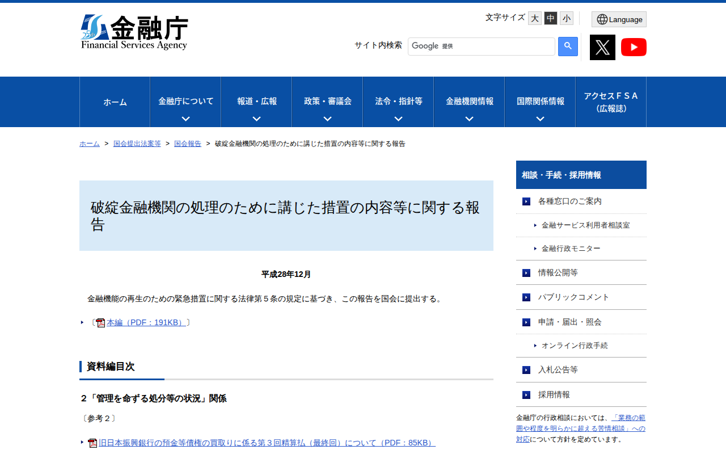Open the X (Twitter) social icon
Viewport: 726px width, 454px height.
602,47
